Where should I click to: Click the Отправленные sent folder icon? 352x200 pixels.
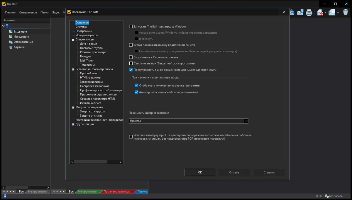pos(11,42)
